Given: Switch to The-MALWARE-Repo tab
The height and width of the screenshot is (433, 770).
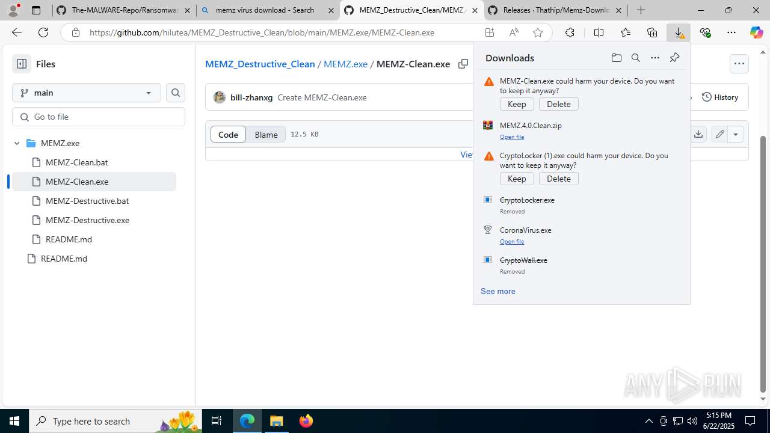Looking at the screenshot, I should [123, 10].
